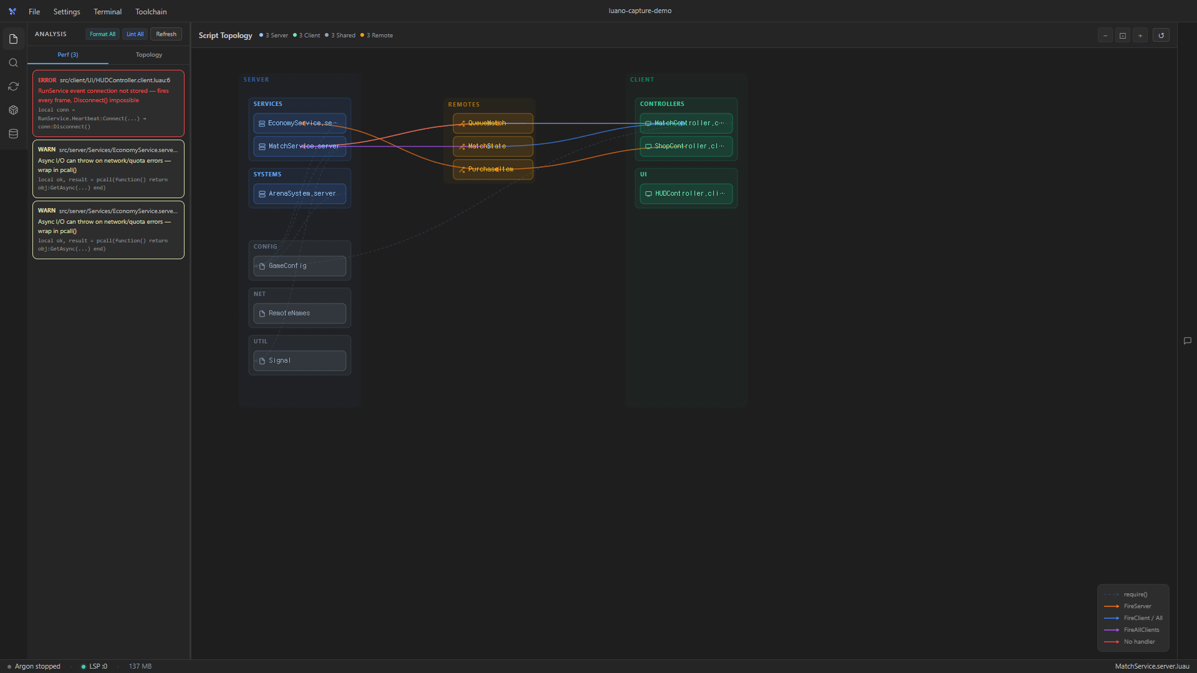This screenshot has height=673, width=1197.
Task: Open the first EconomyService WARN card
Action: (x=108, y=169)
